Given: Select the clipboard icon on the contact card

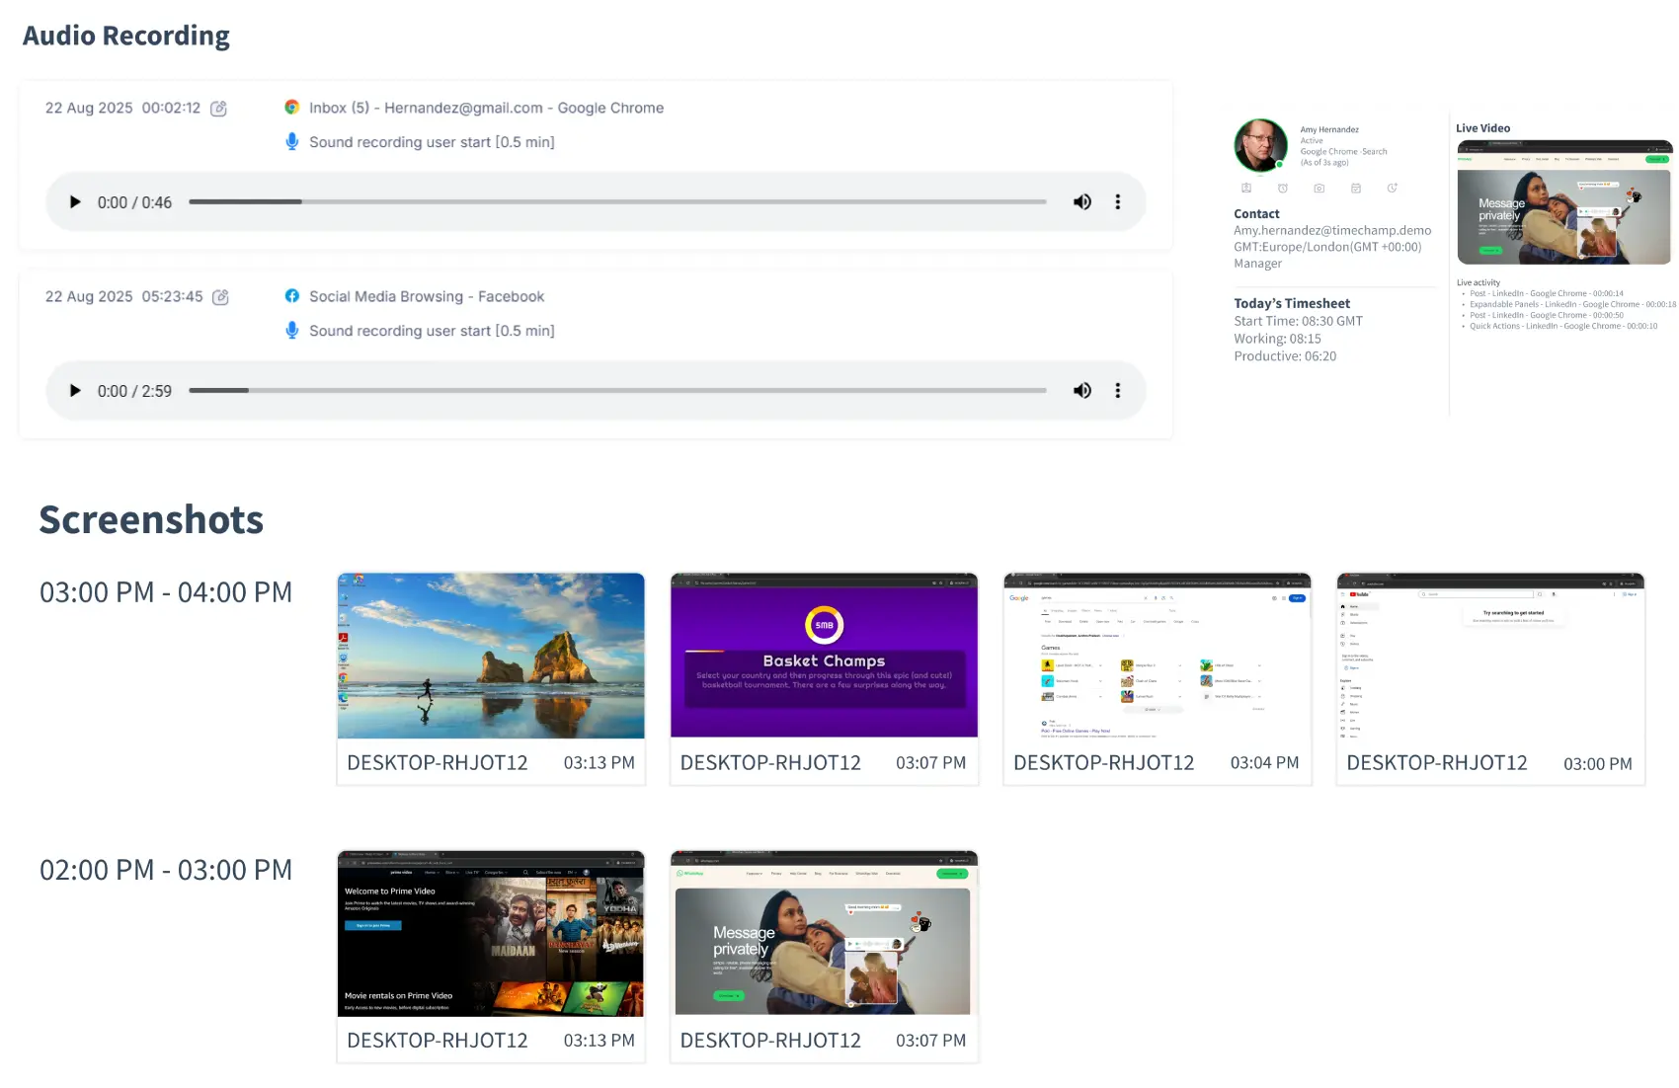Looking at the screenshot, I should [x=1247, y=189].
